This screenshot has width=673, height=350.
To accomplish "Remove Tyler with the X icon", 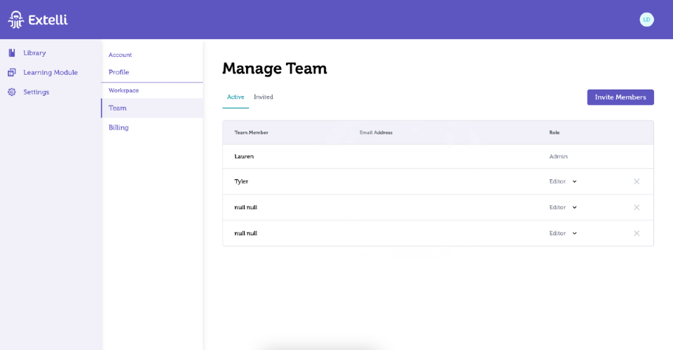I will coord(637,181).
